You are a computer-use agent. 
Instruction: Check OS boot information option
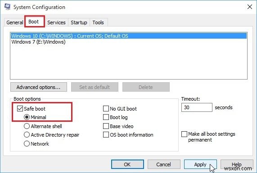pos(106,135)
